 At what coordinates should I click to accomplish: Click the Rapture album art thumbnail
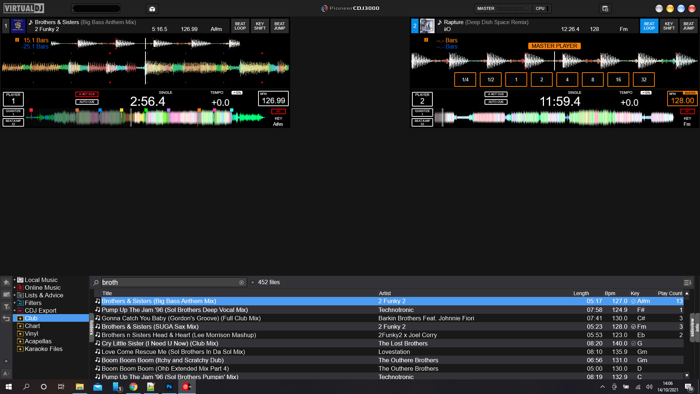pos(427,26)
